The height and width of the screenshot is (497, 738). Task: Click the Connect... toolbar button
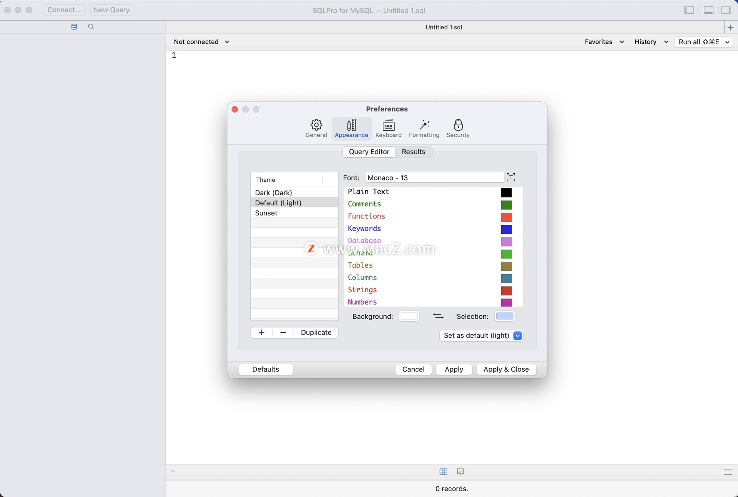point(64,10)
